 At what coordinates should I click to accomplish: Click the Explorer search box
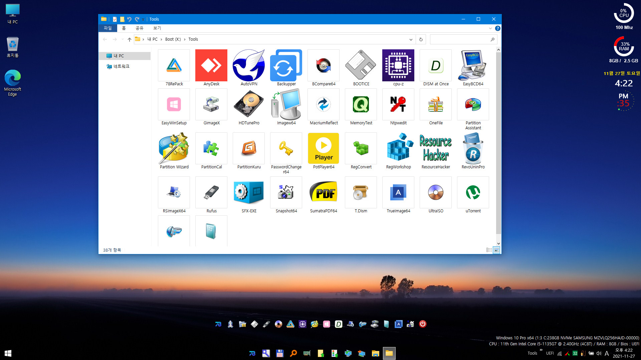463,39
